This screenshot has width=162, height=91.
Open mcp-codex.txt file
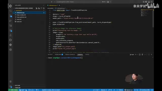(21, 15)
